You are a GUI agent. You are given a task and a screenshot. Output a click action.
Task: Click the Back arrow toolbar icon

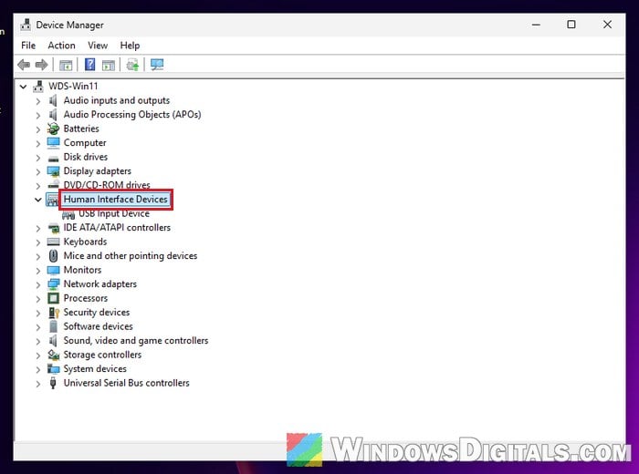(x=24, y=65)
